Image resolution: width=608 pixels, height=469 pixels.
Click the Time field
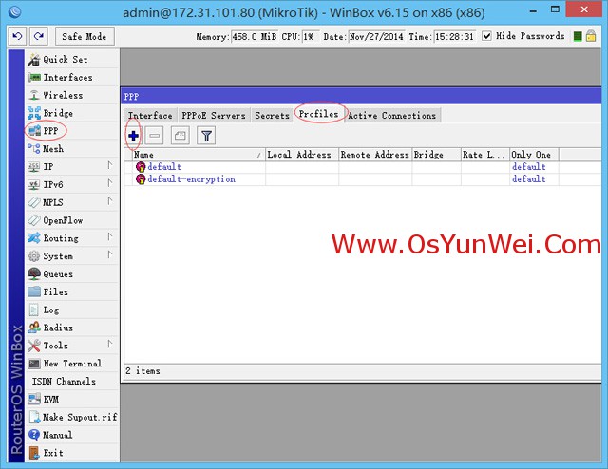pyautogui.click(x=454, y=37)
